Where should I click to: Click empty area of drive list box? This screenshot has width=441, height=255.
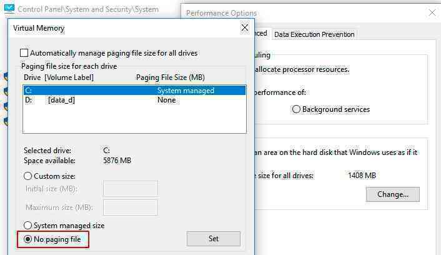point(134,119)
